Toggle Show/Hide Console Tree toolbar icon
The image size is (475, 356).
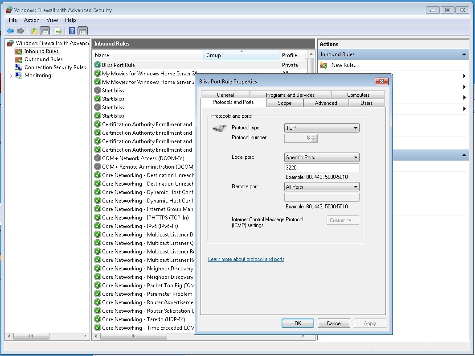pyautogui.click(x=45, y=31)
